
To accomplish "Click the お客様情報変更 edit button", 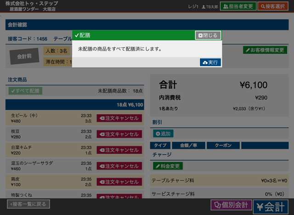I will 265,50.
